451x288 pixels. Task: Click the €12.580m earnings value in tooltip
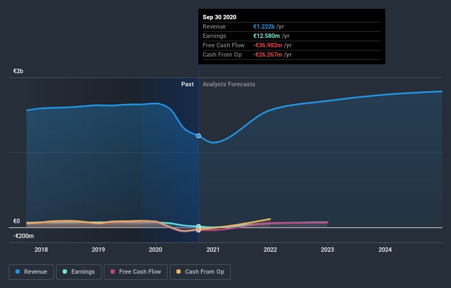[266, 36]
